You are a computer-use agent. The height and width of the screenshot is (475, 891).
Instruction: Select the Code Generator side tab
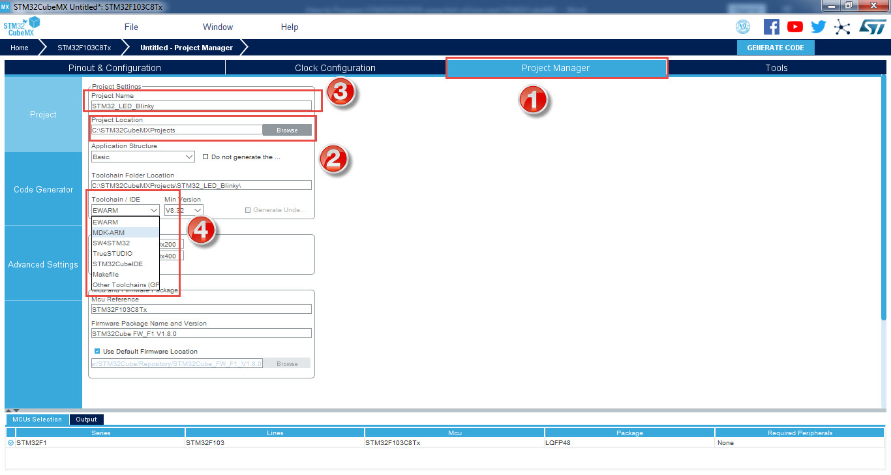pyautogui.click(x=43, y=189)
